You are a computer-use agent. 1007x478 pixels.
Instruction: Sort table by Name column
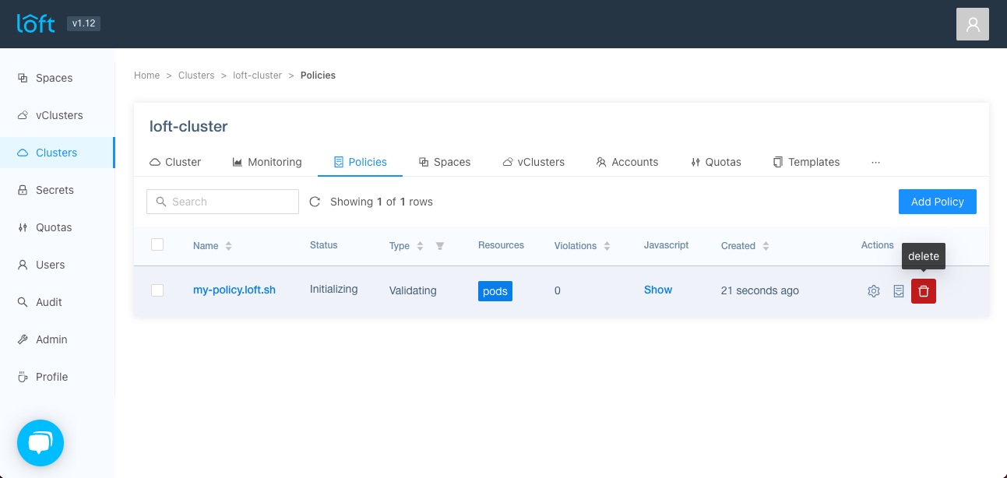pos(228,246)
